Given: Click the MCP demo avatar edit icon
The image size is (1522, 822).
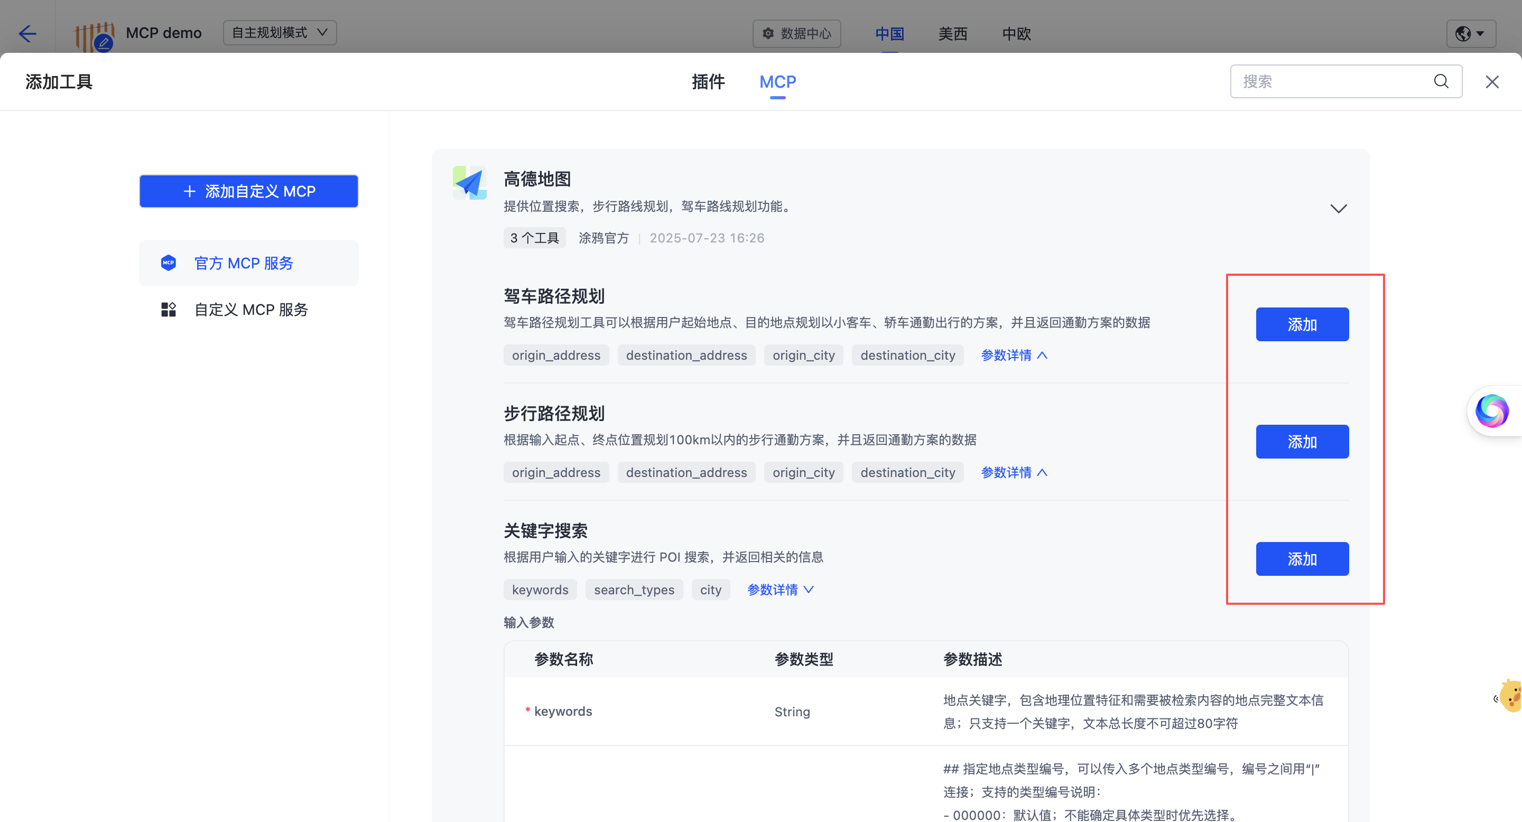Looking at the screenshot, I should 104,43.
